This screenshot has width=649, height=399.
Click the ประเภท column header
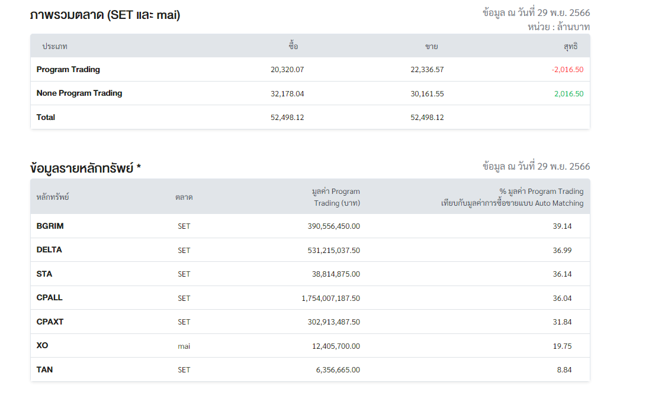coord(54,46)
